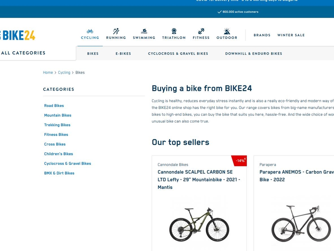334x251 pixels.
Task: Open the Brands menu item
Action: point(262,35)
